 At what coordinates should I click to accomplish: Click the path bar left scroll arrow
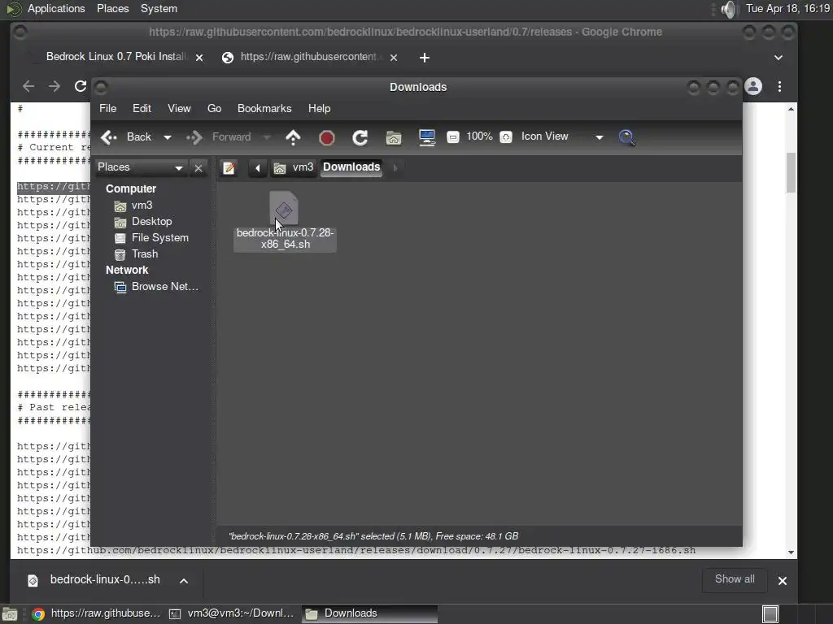click(258, 168)
